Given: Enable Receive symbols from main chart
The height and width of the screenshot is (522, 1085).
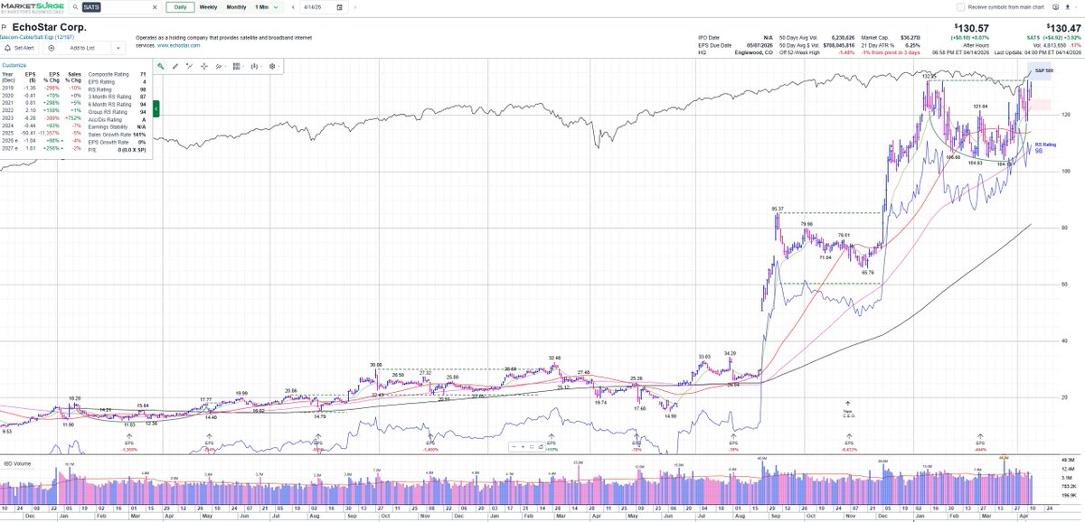Looking at the screenshot, I should 960,7.
